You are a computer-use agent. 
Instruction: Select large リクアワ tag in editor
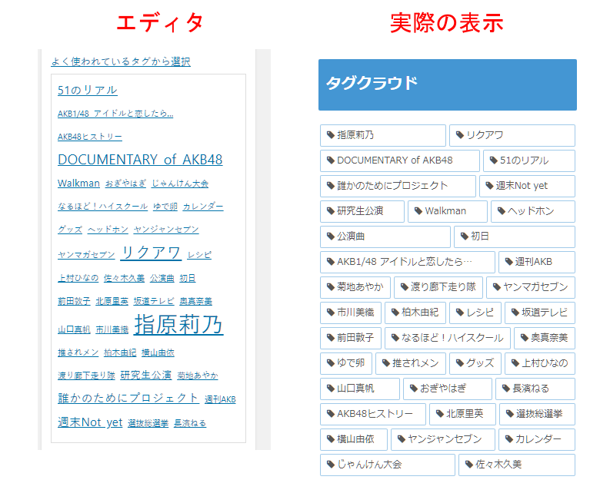coord(151,253)
